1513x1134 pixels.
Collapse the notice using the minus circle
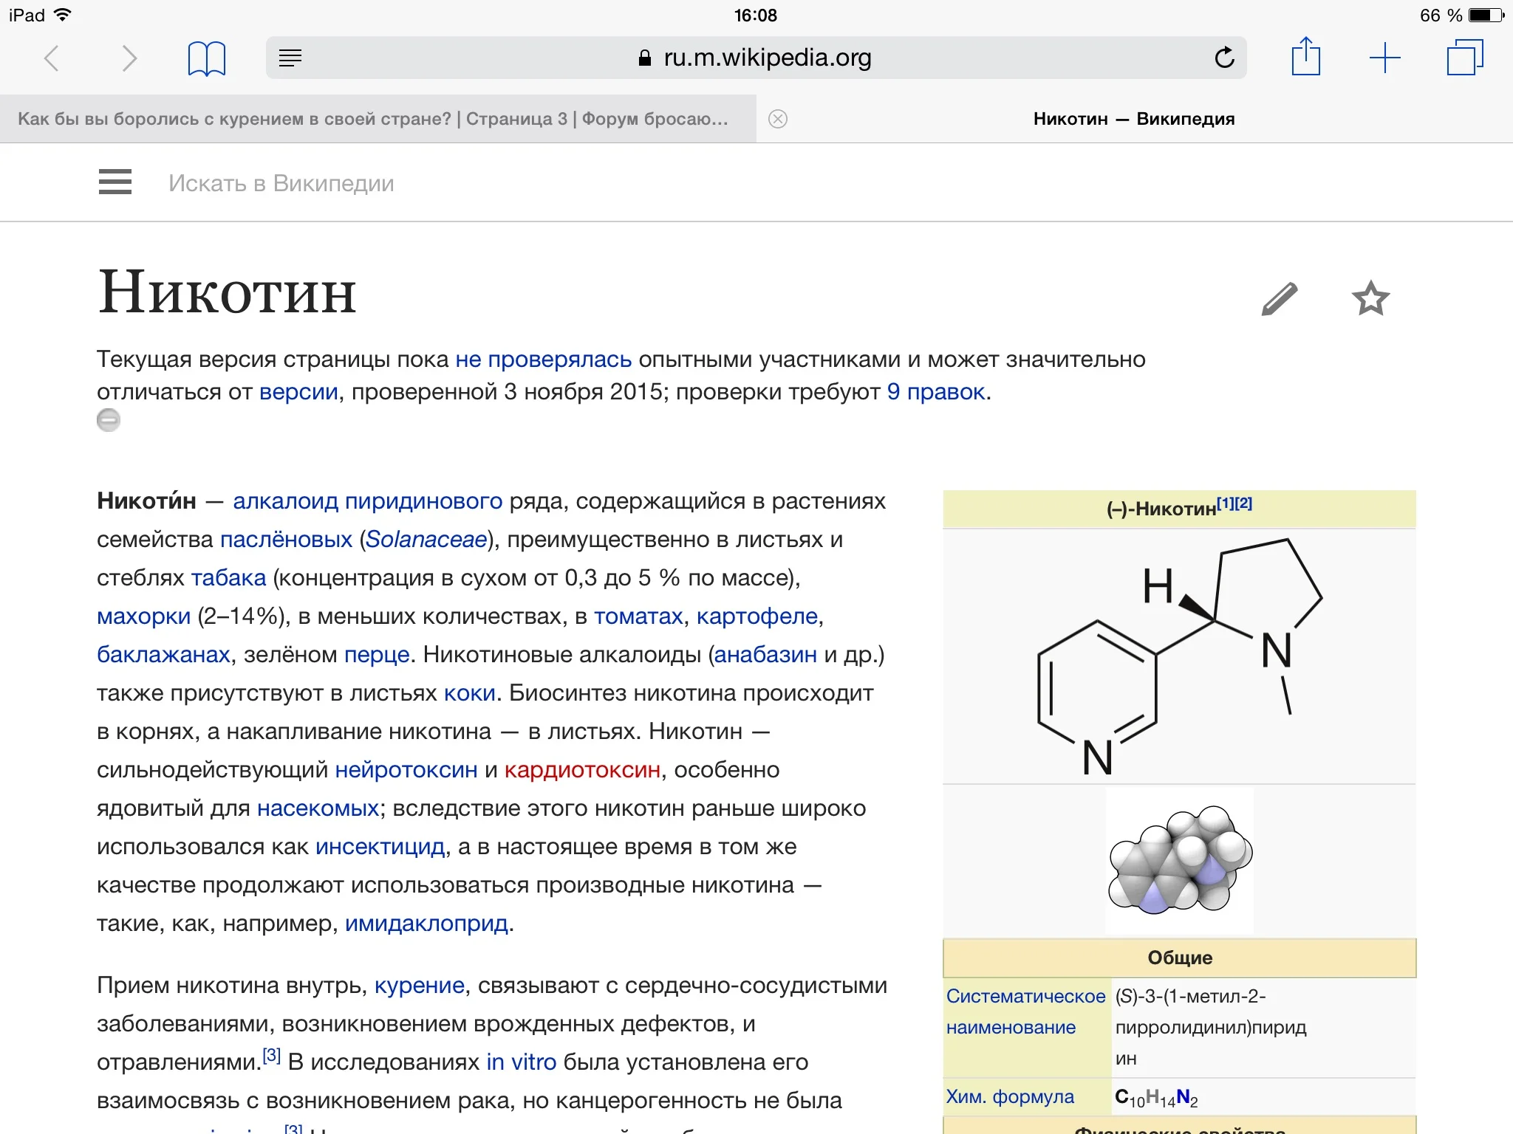(x=107, y=419)
